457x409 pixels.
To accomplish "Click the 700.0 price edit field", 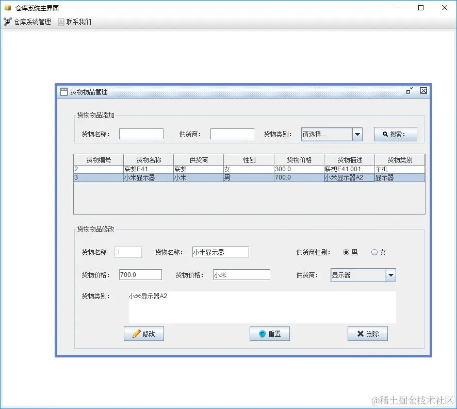I will (x=140, y=274).
